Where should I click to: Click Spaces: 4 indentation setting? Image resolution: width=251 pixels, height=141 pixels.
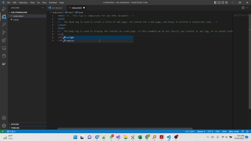coord(201,131)
